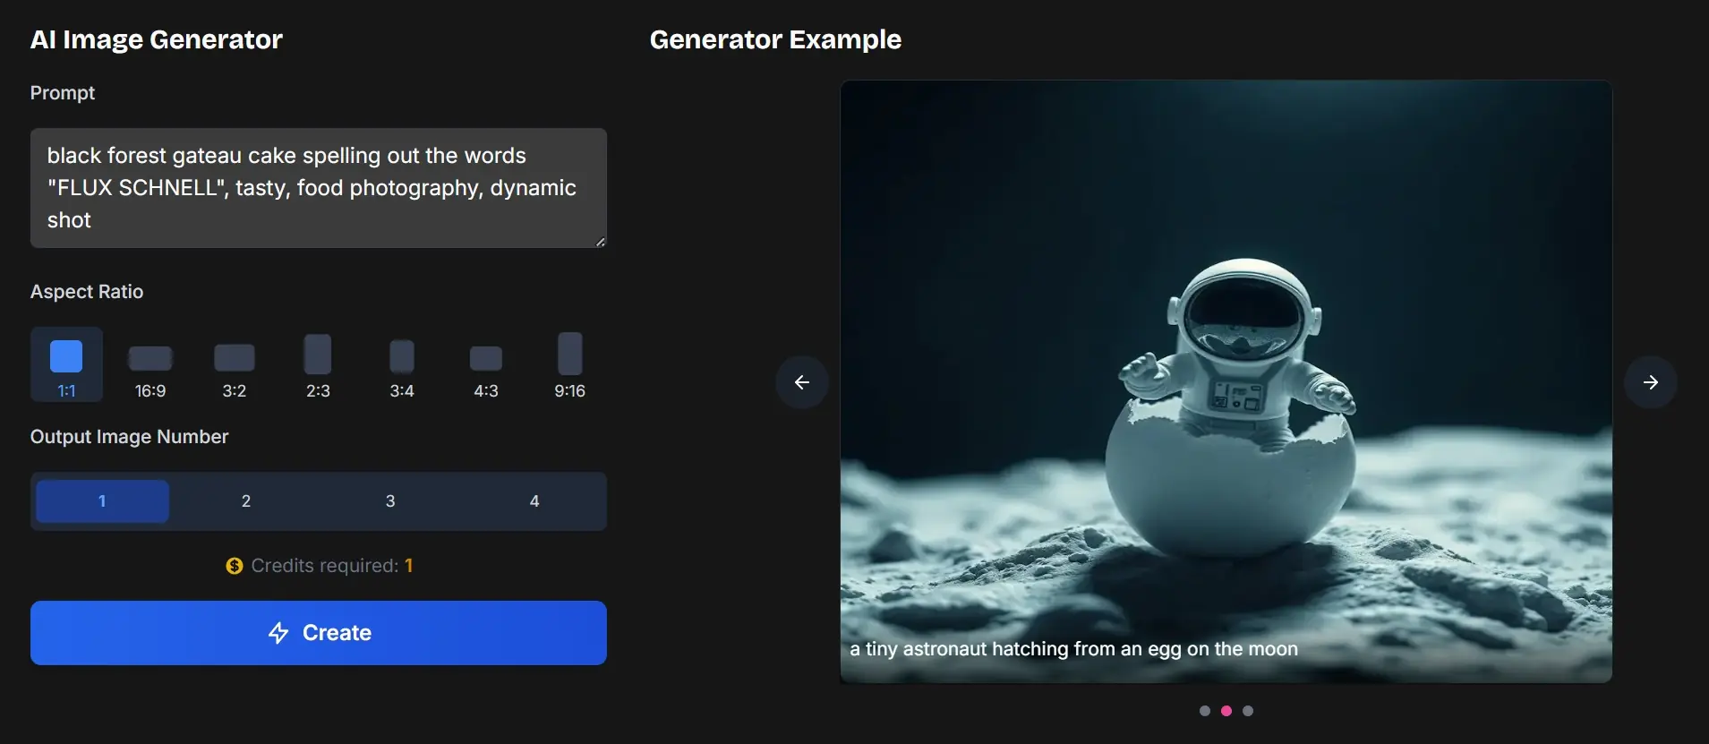
Task: Jump to the third carousel dot
Action: pyautogui.click(x=1248, y=711)
